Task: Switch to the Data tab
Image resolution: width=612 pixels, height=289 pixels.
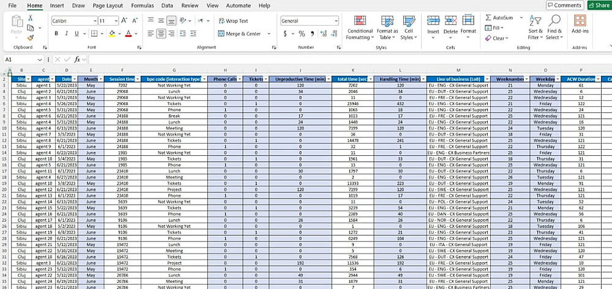Action: (x=167, y=5)
